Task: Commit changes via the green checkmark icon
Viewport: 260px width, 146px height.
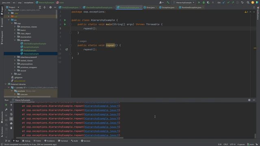Action: 228,2
